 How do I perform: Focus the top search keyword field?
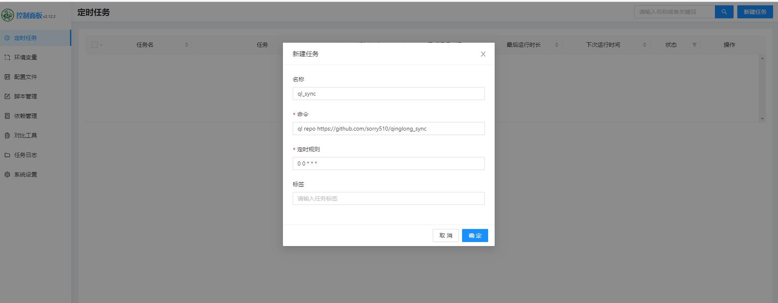(675, 12)
